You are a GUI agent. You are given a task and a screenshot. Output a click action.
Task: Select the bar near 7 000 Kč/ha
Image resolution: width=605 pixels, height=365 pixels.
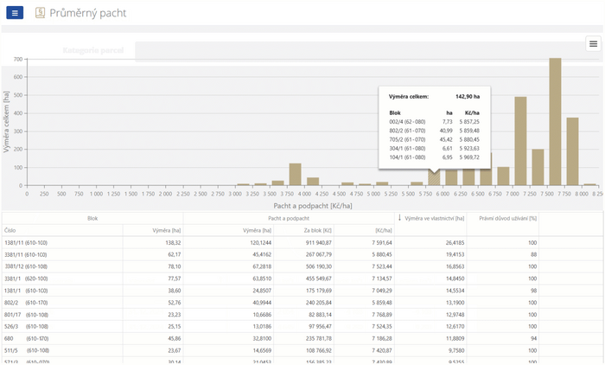click(x=520, y=141)
